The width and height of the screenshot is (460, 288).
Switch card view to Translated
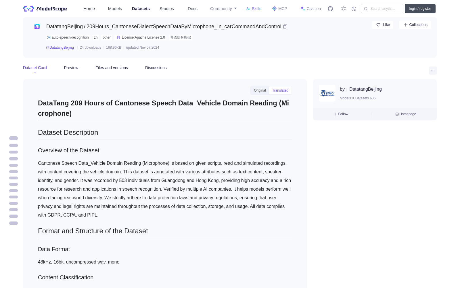pyautogui.click(x=280, y=90)
